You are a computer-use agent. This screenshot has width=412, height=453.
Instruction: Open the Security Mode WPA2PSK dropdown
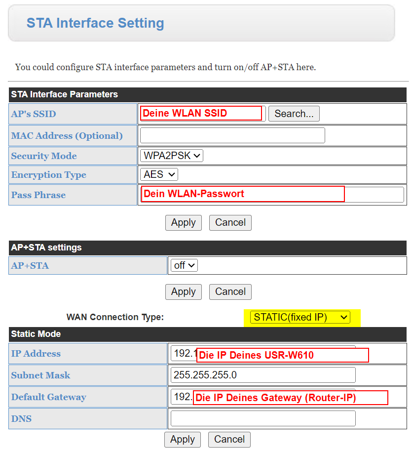[172, 156]
